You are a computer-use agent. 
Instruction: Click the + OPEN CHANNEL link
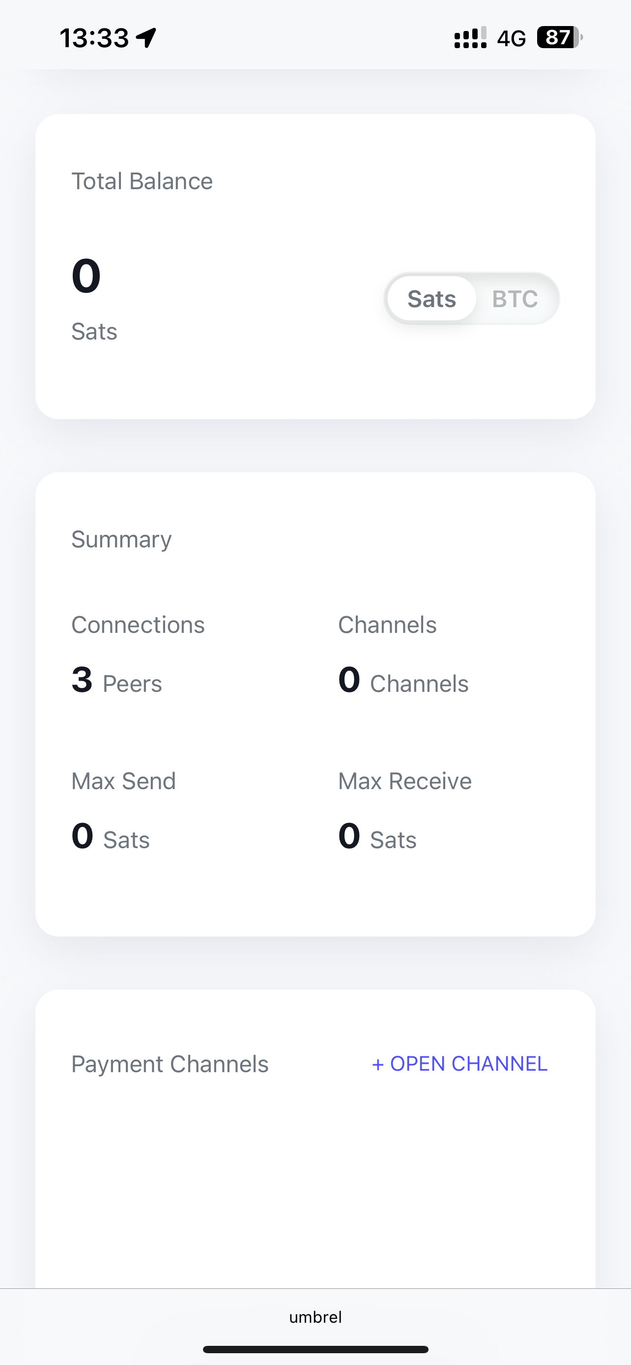pyautogui.click(x=460, y=1063)
